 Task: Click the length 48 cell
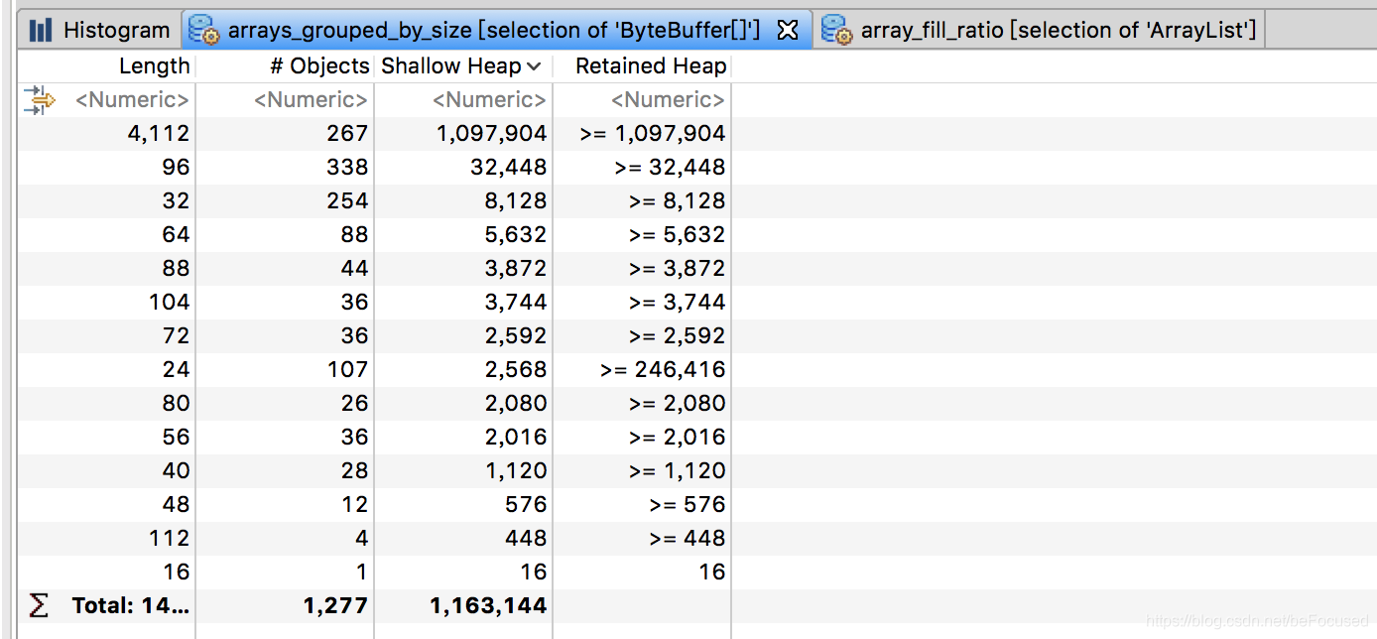(x=176, y=505)
